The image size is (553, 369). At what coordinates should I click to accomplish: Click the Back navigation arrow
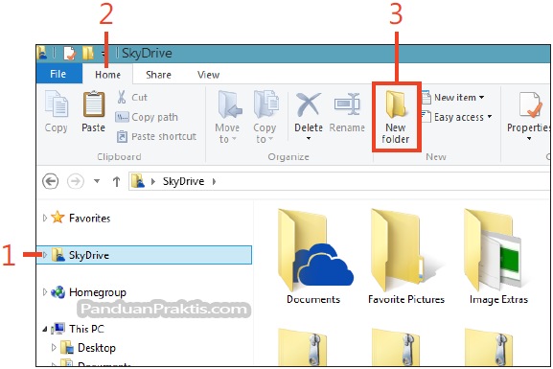click(50, 181)
